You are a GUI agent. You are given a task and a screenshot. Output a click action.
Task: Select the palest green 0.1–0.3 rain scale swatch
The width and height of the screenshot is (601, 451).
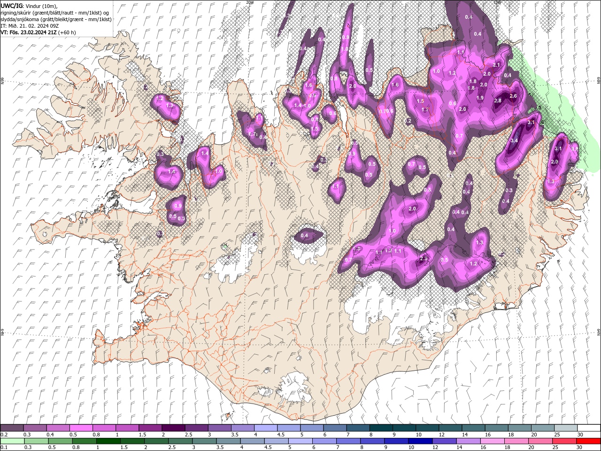pyautogui.click(x=12, y=441)
